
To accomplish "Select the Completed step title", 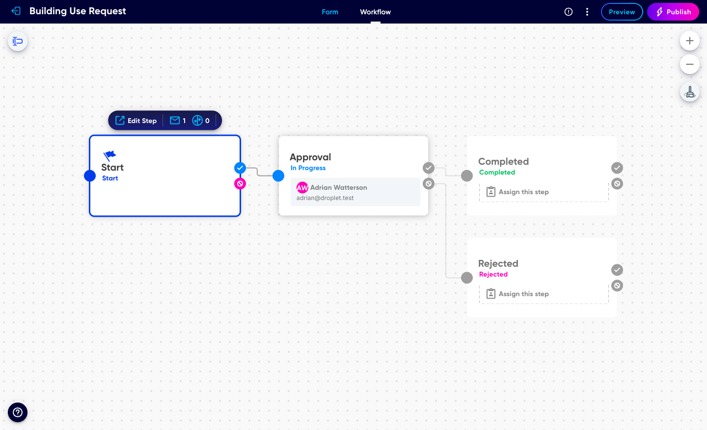I will (x=503, y=161).
